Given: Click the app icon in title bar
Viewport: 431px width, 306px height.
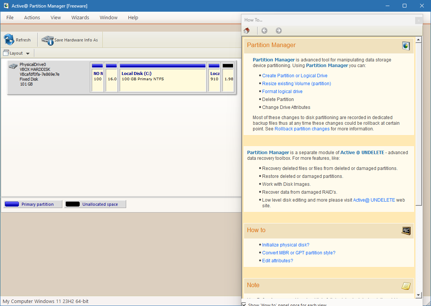Looking at the screenshot, I should pos(6,6).
